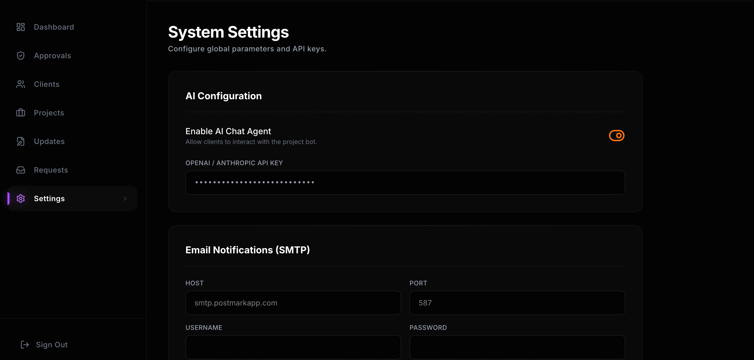Image resolution: width=754 pixels, height=360 pixels.
Task: Click the SMTP Port input field
Action: coord(517,303)
